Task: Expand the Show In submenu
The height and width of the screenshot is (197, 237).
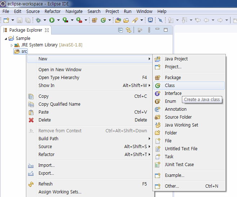Action: coord(89,86)
